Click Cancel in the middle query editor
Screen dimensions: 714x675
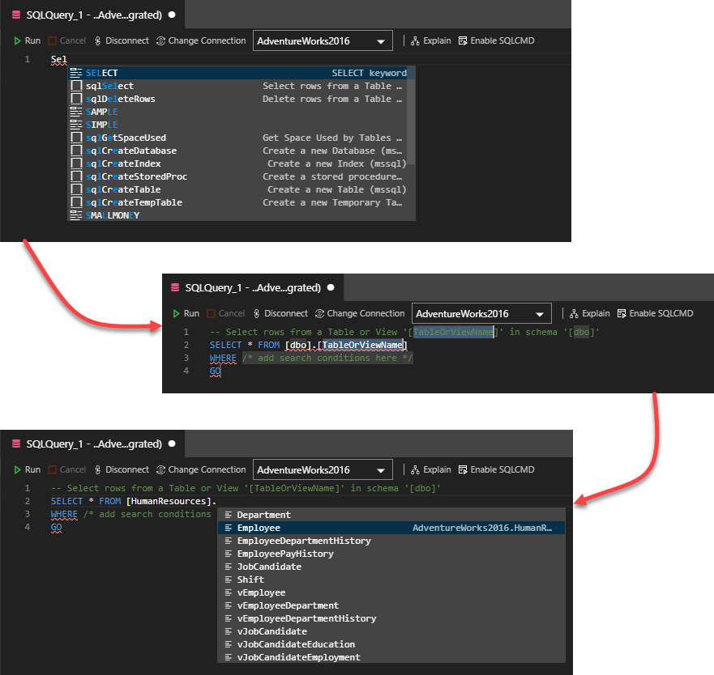tap(226, 314)
